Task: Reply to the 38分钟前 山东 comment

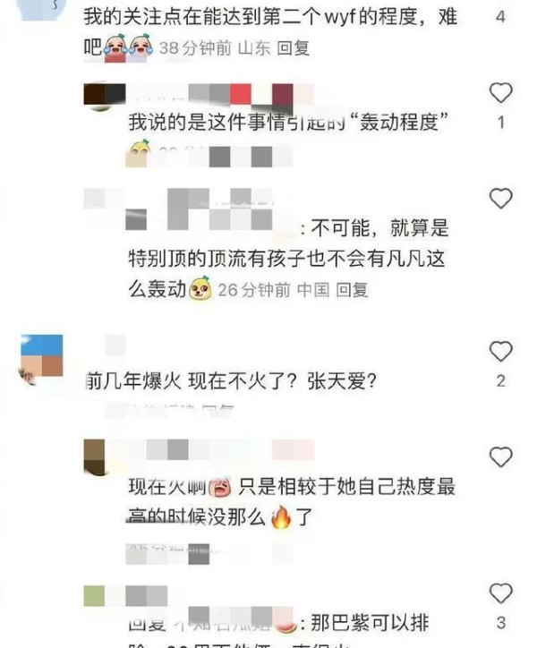Action: 293,48
